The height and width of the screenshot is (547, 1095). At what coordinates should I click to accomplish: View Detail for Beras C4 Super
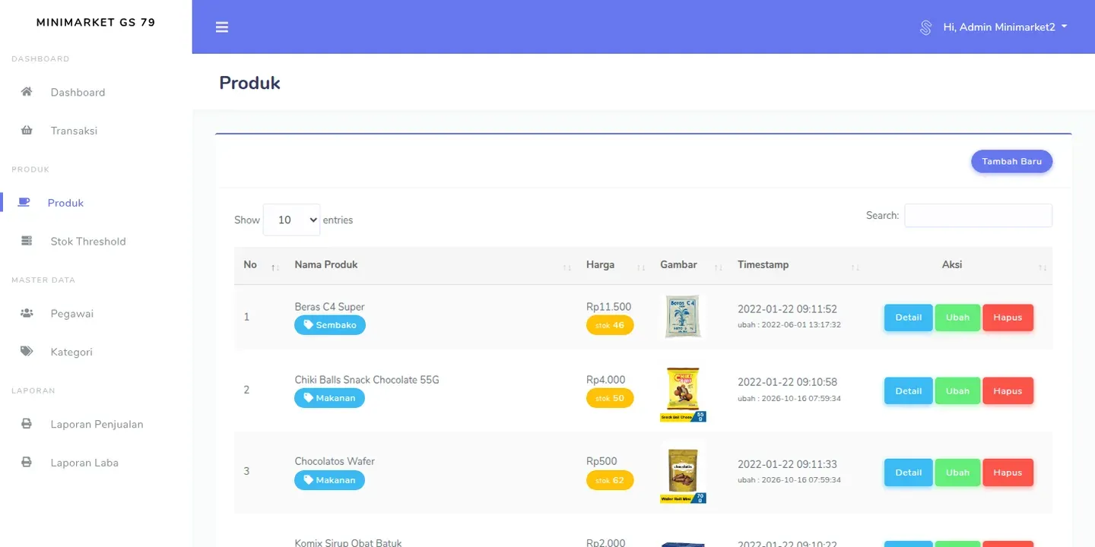pyautogui.click(x=908, y=318)
